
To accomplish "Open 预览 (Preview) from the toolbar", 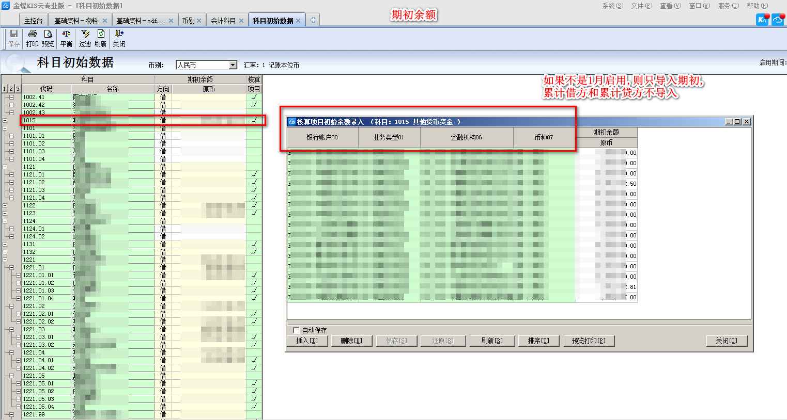I will click(48, 38).
